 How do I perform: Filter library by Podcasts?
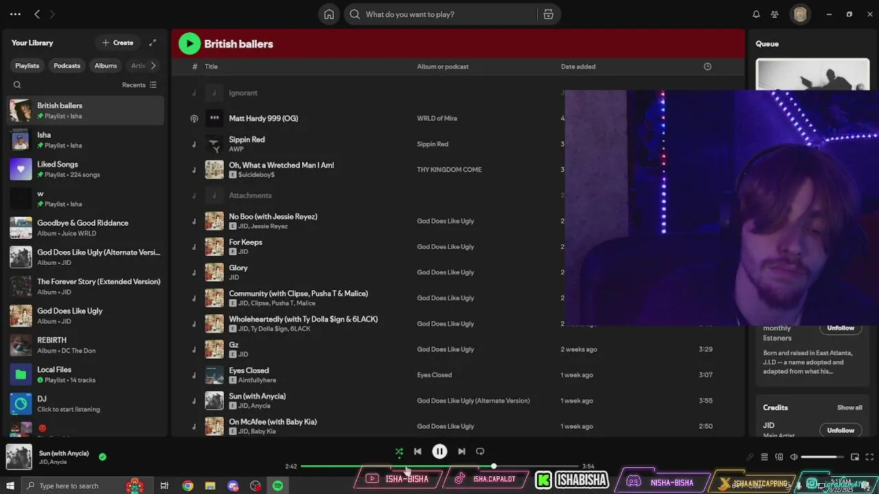pos(67,66)
